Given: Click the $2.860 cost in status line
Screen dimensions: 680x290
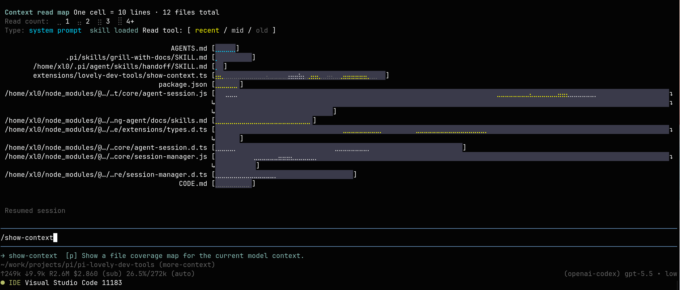Looking at the screenshot, I should (x=86, y=274).
